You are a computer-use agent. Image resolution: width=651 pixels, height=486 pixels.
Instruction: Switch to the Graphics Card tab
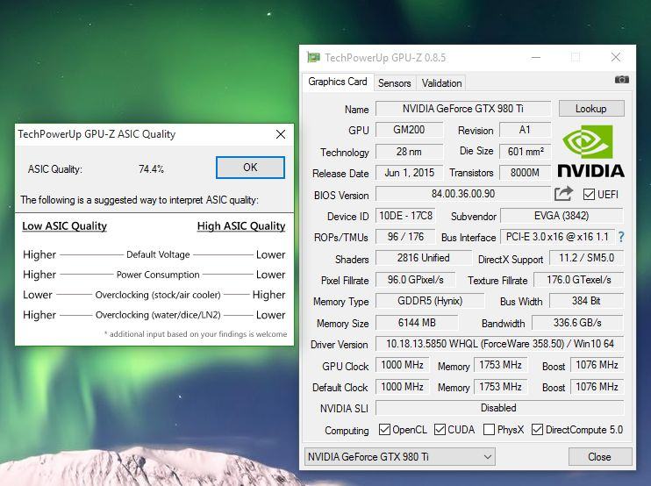click(x=338, y=82)
